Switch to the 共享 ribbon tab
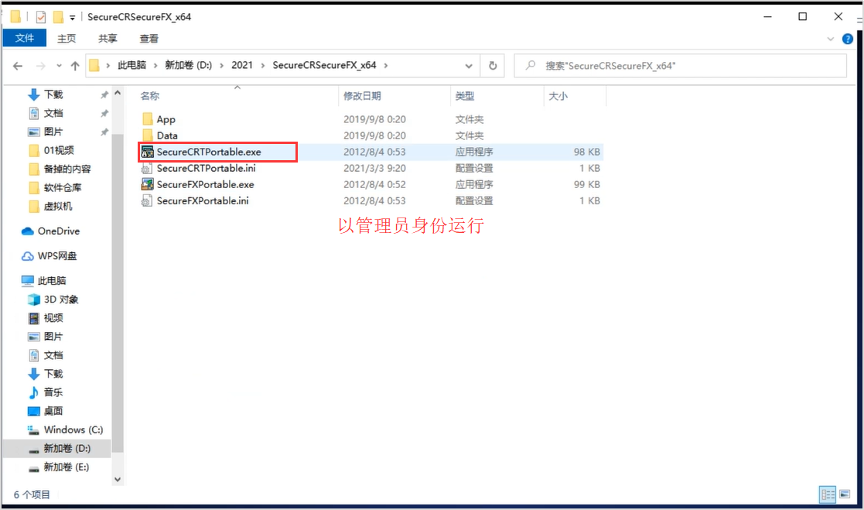Image resolution: width=864 pixels, height=510 pixels. point(108,38)
